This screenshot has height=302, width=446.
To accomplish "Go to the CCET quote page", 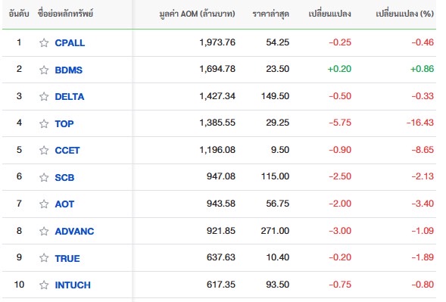I will click(x=67, y=150).
